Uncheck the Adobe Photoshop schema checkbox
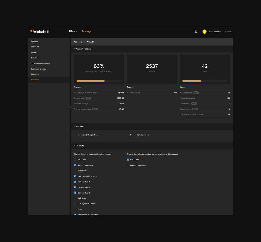The width and height of the screenshot is (261, 242). (x=75, y=165)
